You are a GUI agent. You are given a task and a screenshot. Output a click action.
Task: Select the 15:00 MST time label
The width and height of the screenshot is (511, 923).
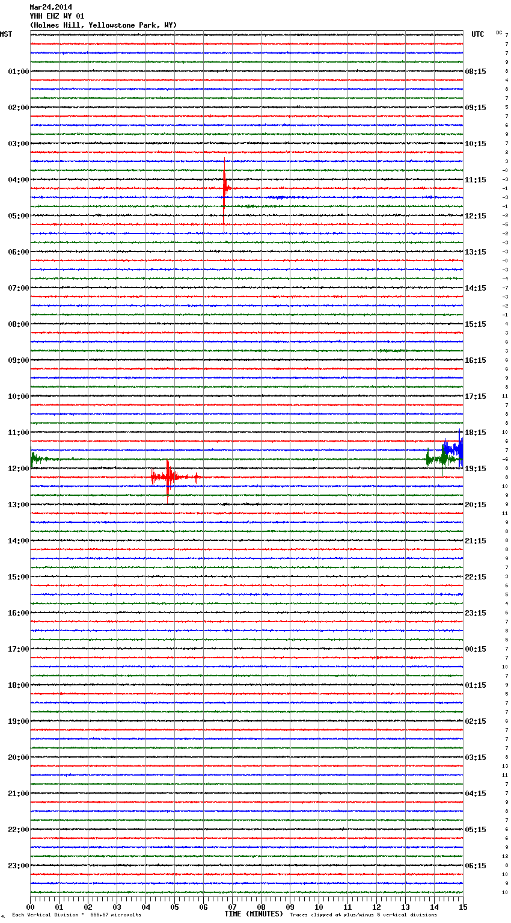click(x=18, y=577)
